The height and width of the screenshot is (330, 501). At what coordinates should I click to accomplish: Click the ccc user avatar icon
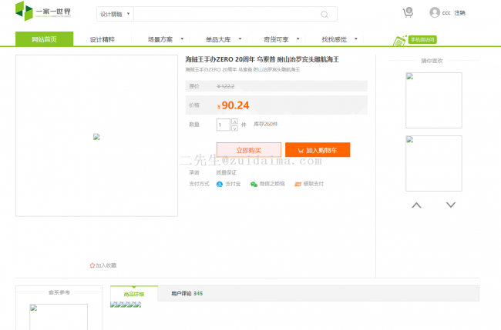point(435,12)
